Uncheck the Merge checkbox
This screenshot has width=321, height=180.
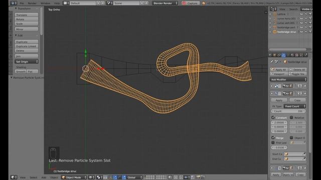273,138
